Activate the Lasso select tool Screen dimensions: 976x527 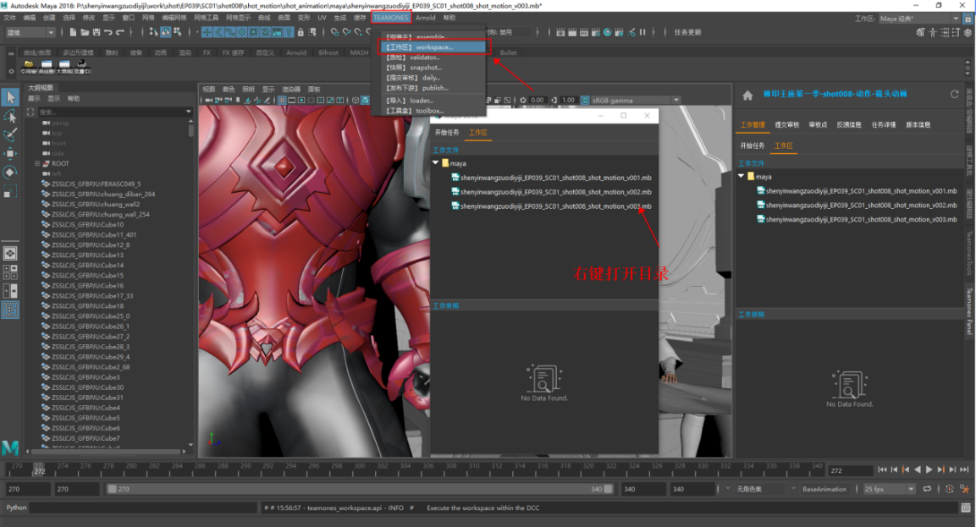pos(10,116)
